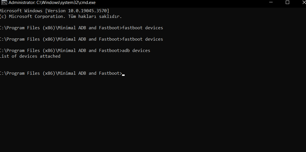Screen dimensions: 306x152
Task: Click the word "attached" in the adb output
Action: pyautogui.click(x=50, y=56)
